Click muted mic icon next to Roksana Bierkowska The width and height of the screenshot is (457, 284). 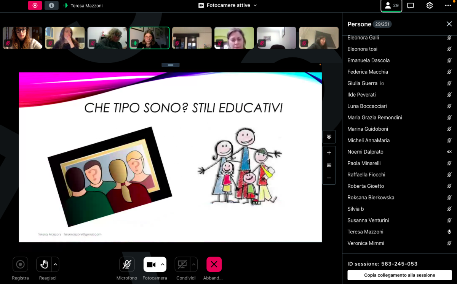click(449, 197)
